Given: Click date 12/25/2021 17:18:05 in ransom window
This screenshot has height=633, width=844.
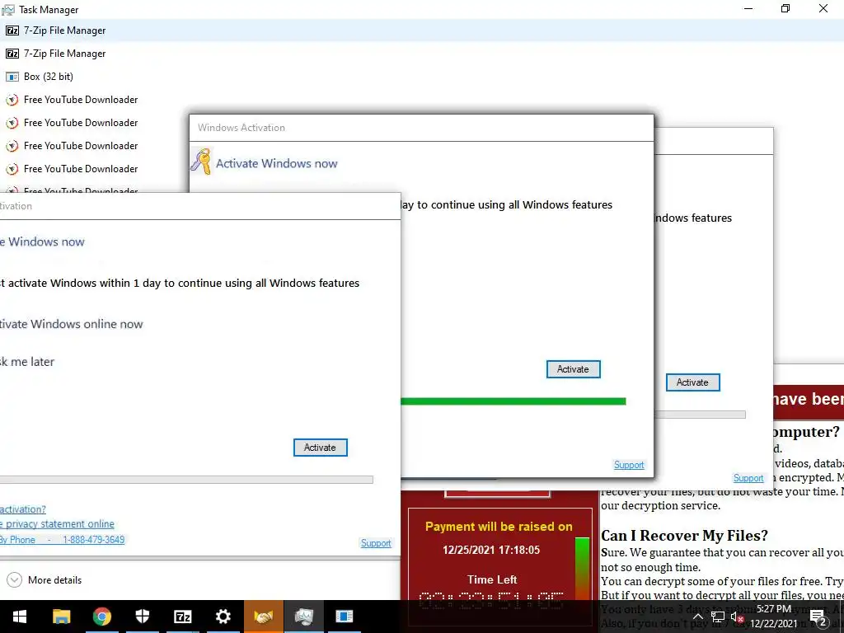Looking at the screenshot, I should click(491, 550).
